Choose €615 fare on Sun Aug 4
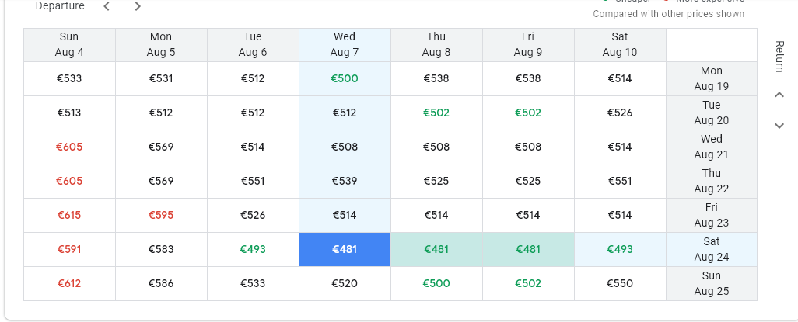 [69, 216]
